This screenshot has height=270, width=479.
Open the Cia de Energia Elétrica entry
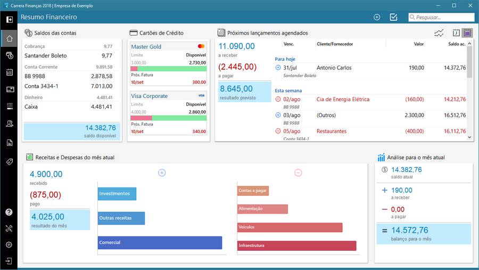[x=370, y=102]
